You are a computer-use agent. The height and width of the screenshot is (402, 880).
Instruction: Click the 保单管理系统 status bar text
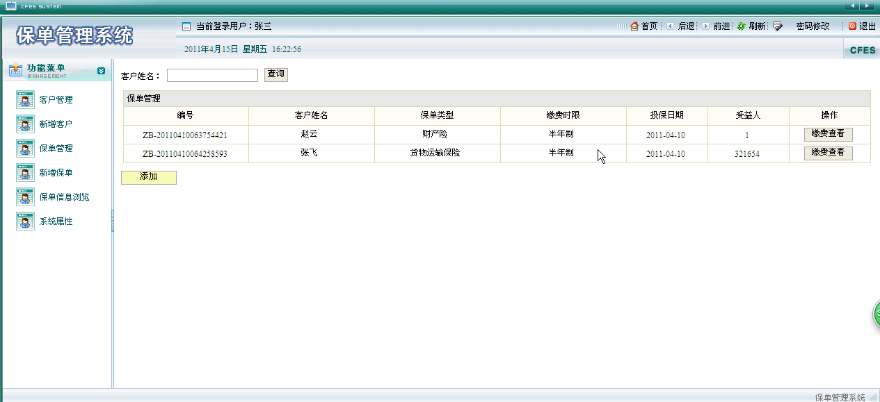840,397
